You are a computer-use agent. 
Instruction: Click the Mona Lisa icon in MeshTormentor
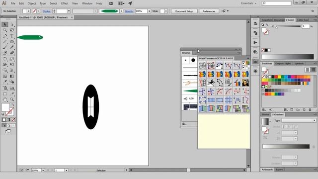click(245, 83)
